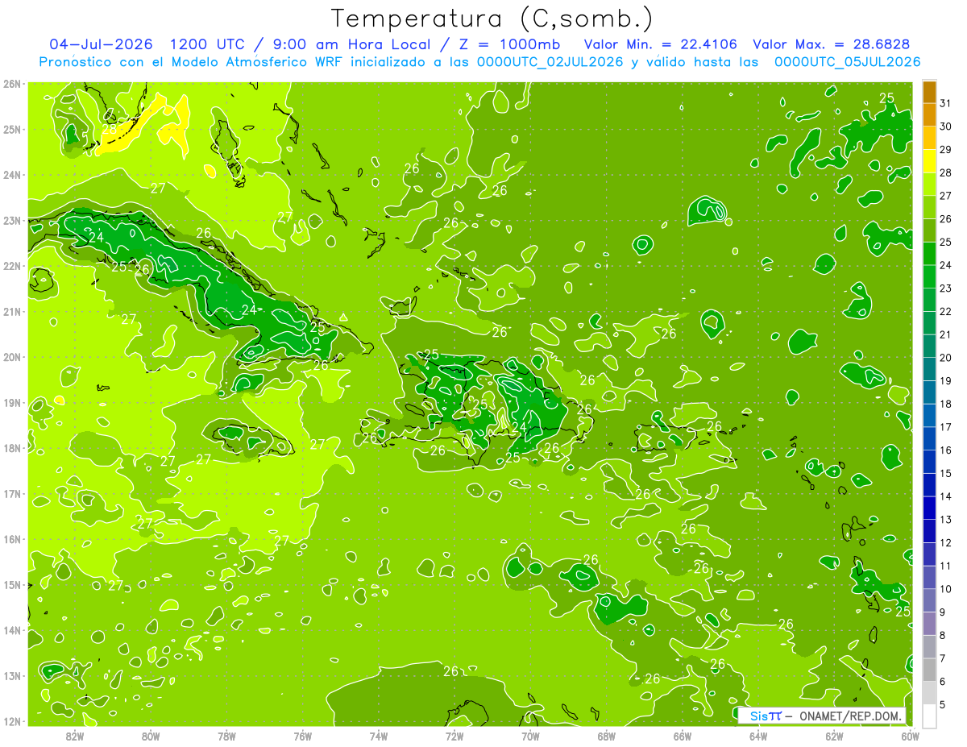This screenshot has width=967, height=747.
Task: Click legend label "20" on color bar
Action: (x=946, y=357)
